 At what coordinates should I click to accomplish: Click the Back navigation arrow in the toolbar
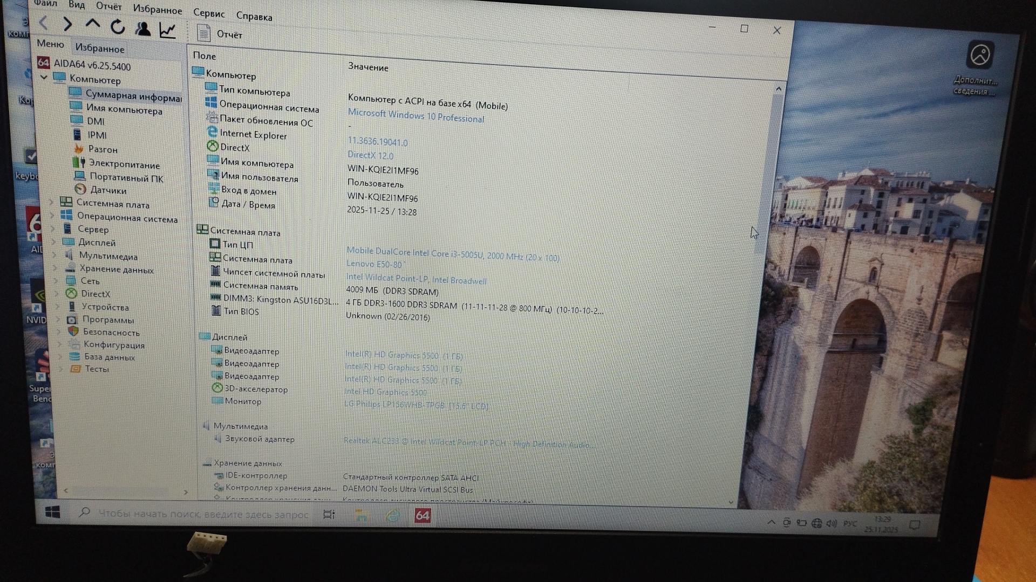[44, 23]
